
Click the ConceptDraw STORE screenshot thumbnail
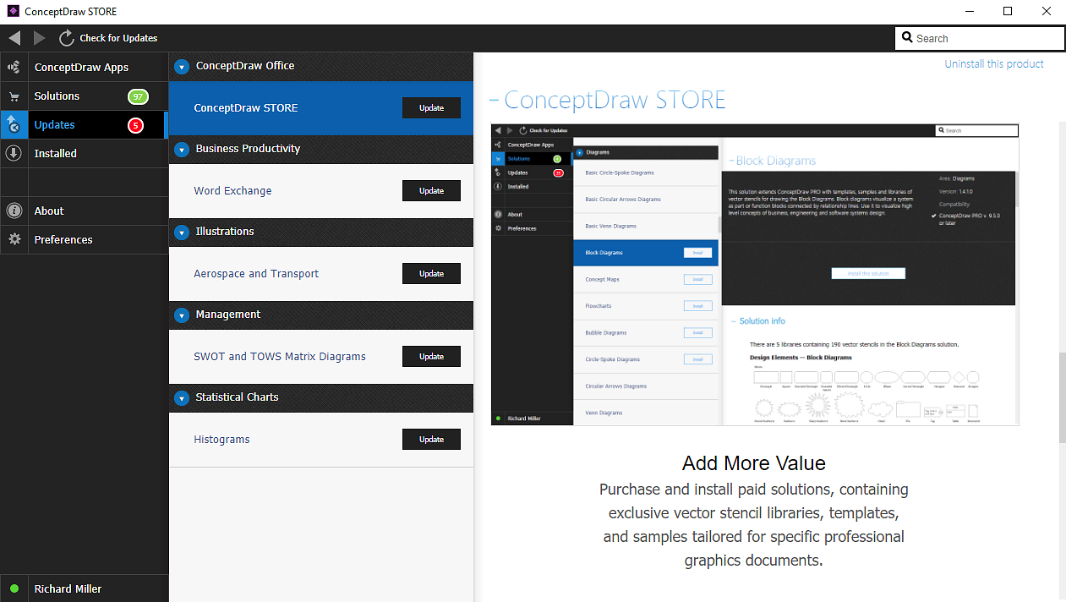[755, 275]
